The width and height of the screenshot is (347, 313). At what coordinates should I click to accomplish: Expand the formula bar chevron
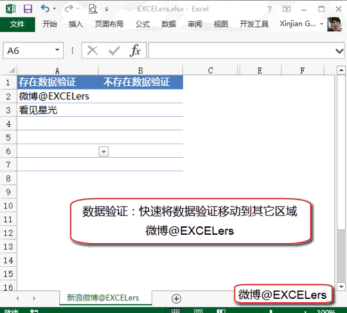pyautogui.click(x=339, y=51)
